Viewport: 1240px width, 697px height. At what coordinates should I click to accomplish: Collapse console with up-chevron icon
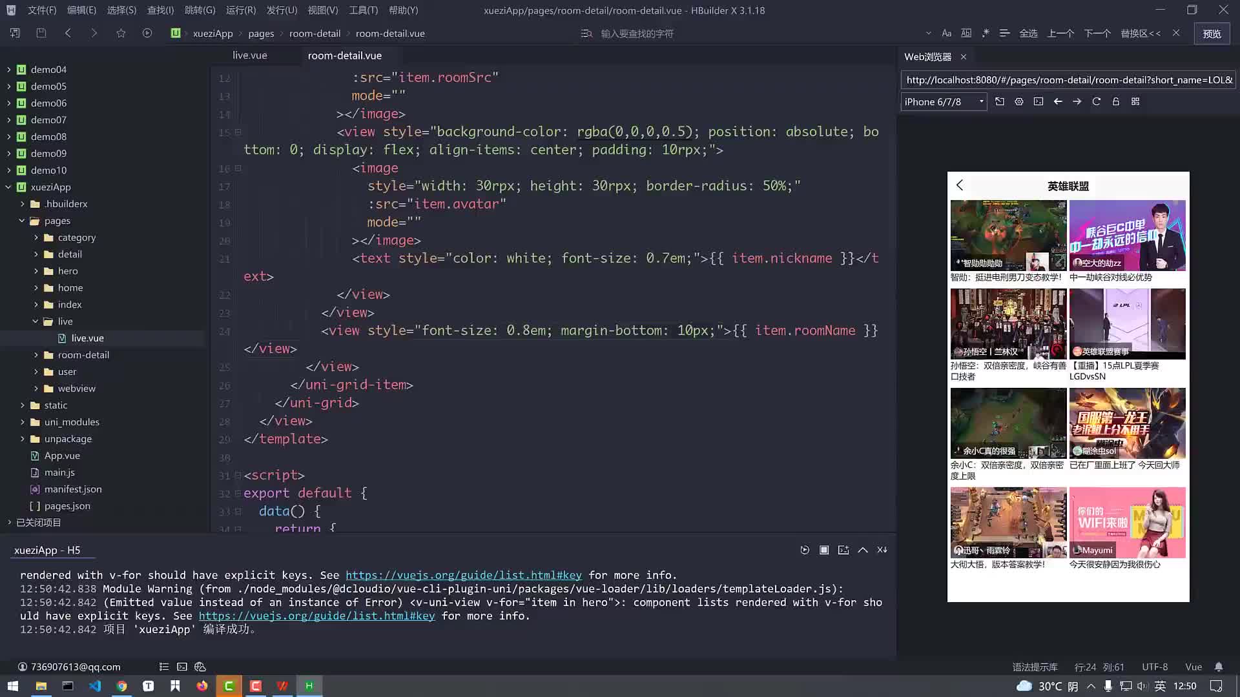(863, 550)
